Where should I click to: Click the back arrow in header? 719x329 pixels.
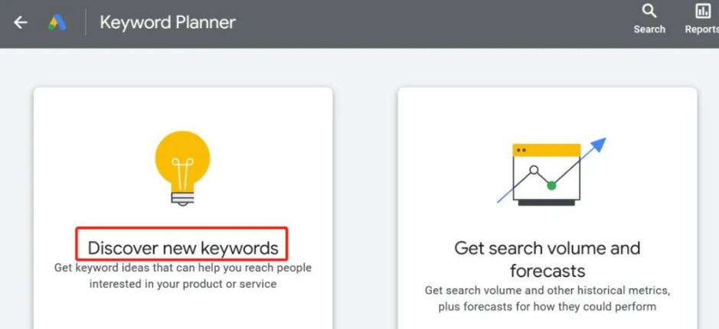coord(21,22)
